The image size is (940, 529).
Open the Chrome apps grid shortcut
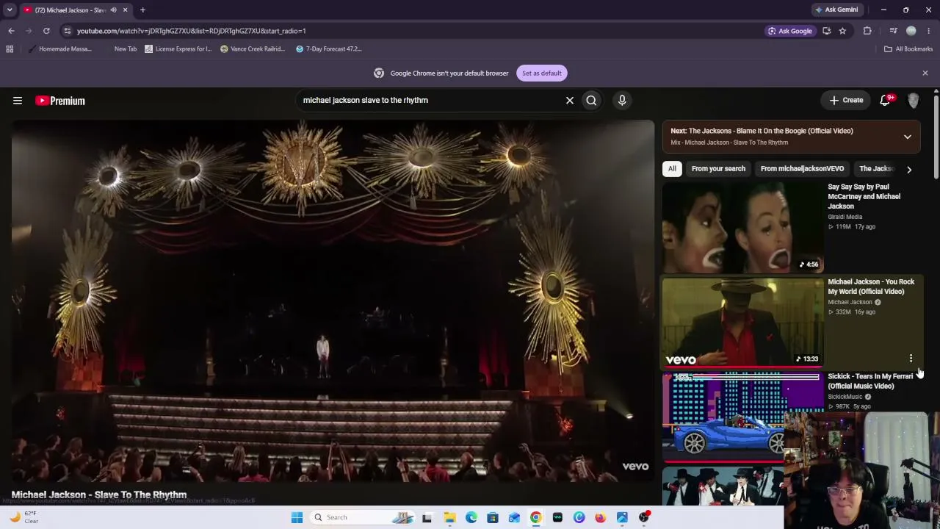pos(10,49)
